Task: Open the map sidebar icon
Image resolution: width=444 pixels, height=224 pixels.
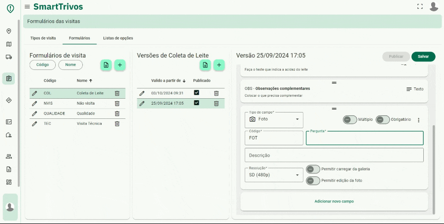Action: point(9,44)
